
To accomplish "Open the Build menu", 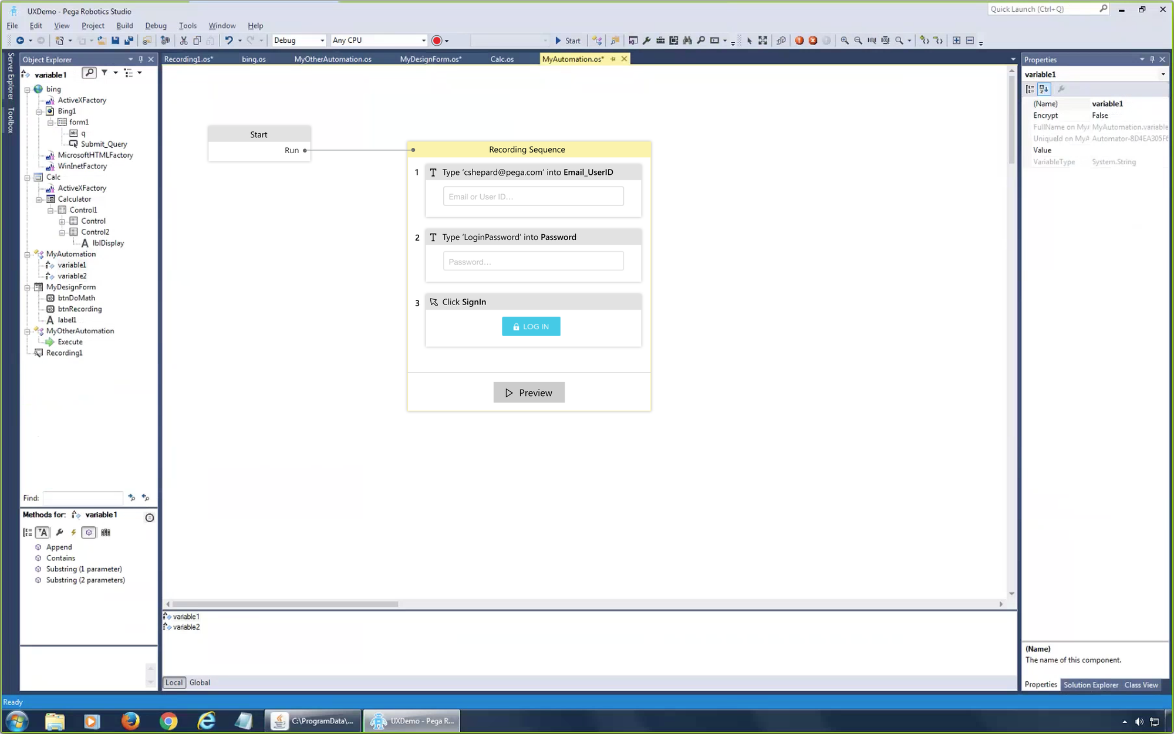I will point(124,26).
